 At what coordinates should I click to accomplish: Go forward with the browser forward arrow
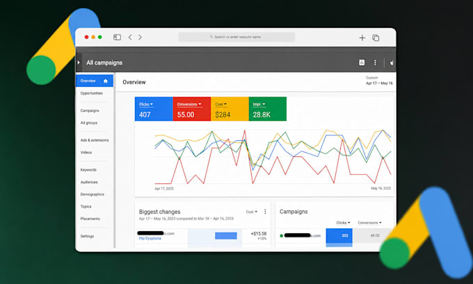pos(140,37)
